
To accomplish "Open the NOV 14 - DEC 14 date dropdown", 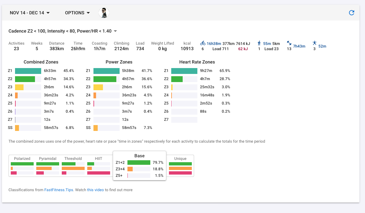I will tap(30, 13).
